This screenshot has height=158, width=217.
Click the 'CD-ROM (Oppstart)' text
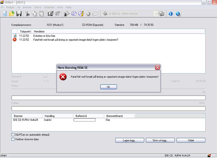[92, 25]
